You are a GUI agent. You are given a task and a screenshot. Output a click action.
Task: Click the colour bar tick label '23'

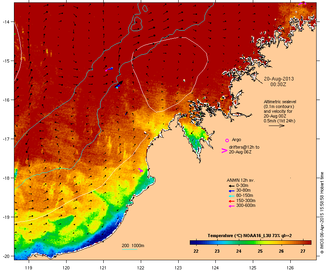click(x=217, y=251)
